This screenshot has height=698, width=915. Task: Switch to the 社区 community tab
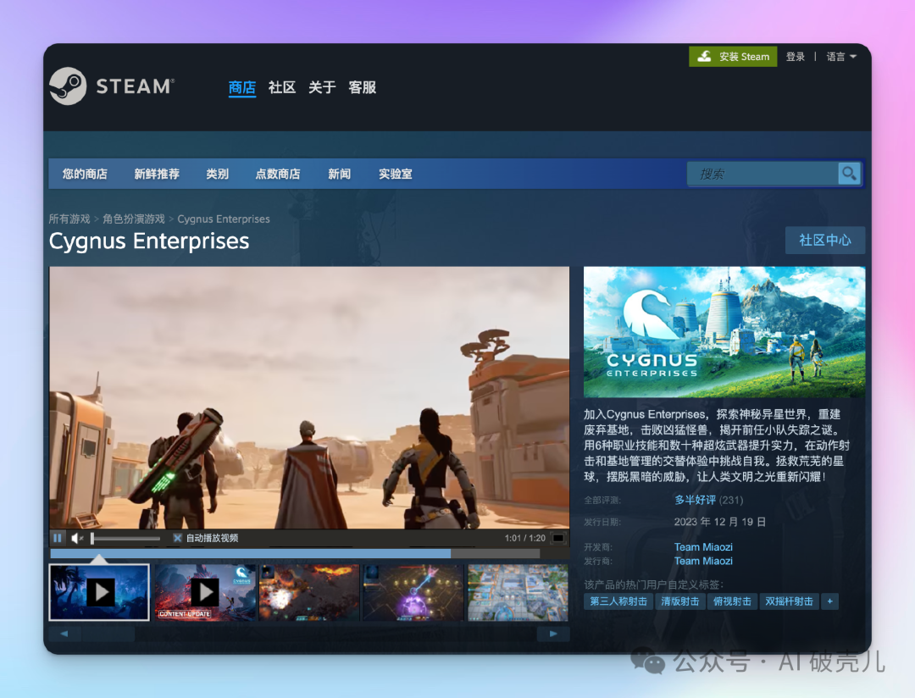(281, 87)
